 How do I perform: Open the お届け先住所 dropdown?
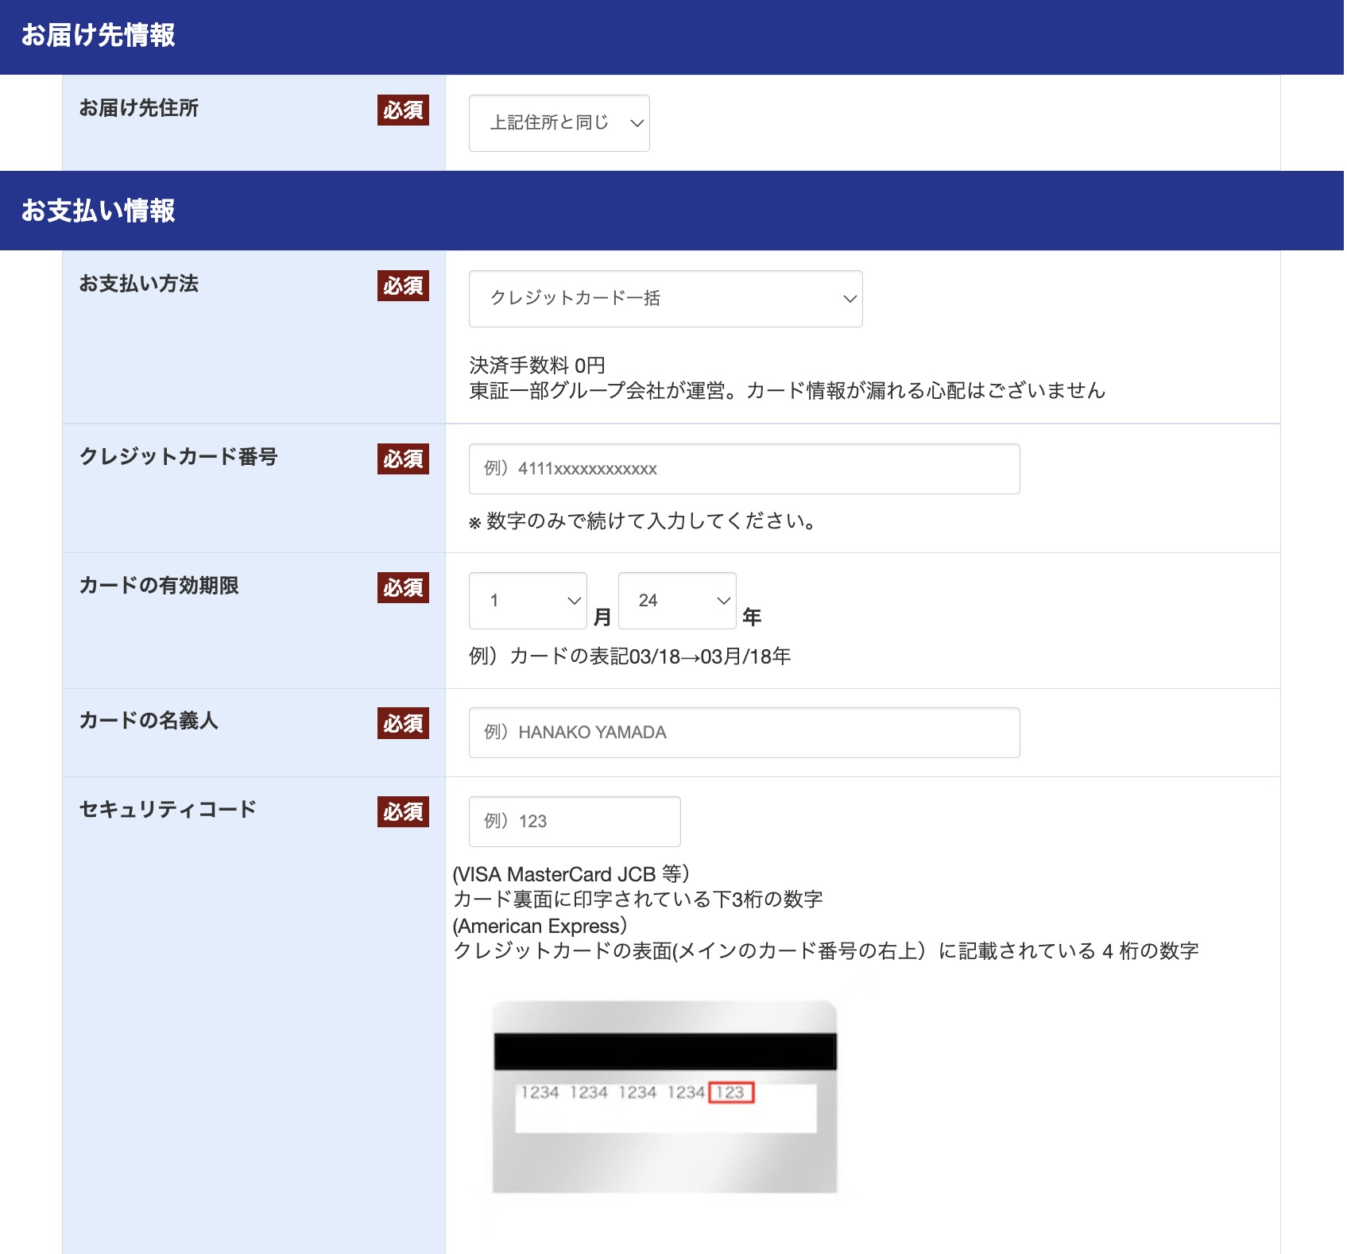pos(559,123)
